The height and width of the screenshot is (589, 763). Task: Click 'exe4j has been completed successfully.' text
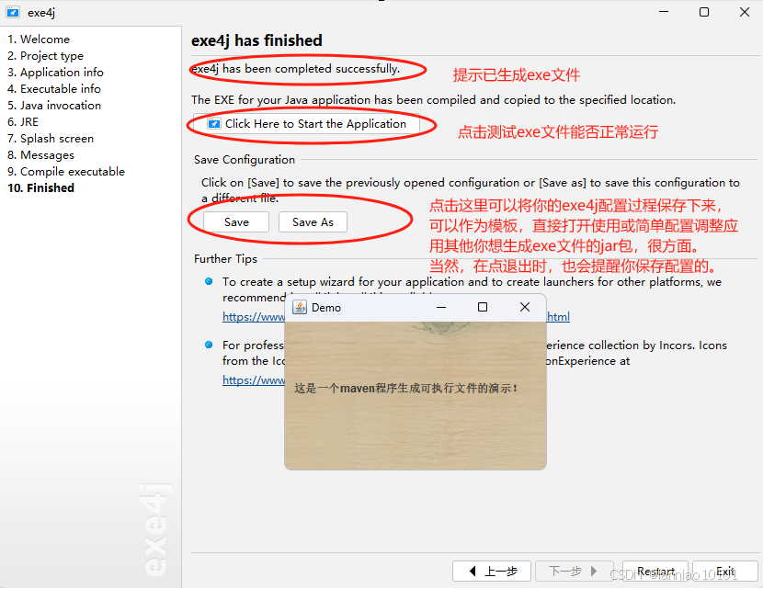[x=296, y=69]
